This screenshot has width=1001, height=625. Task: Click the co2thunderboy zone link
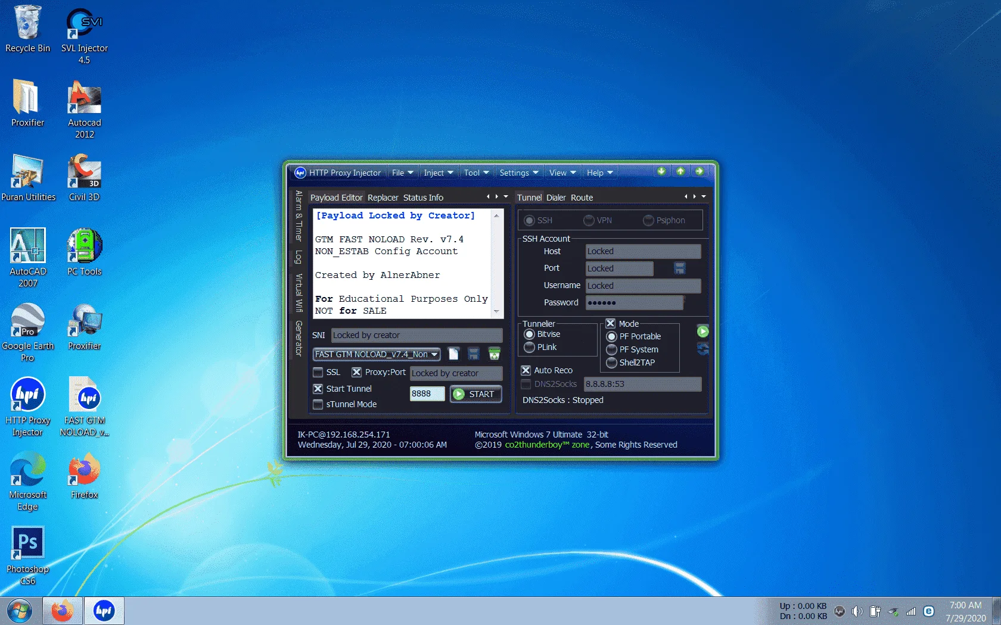point(547,445)
